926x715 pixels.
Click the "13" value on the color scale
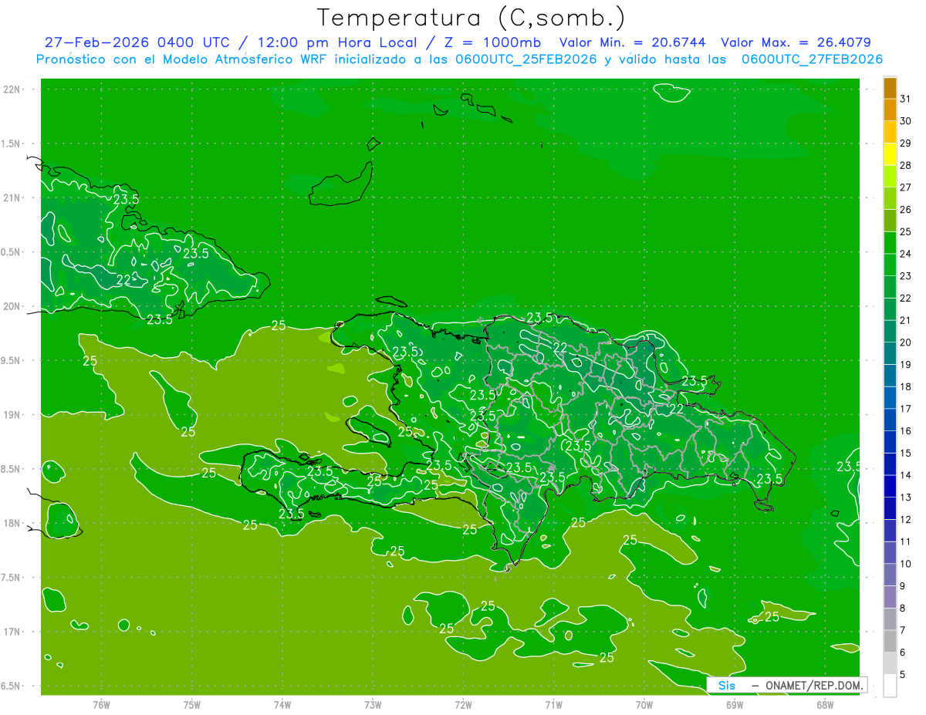coord(906,497)
